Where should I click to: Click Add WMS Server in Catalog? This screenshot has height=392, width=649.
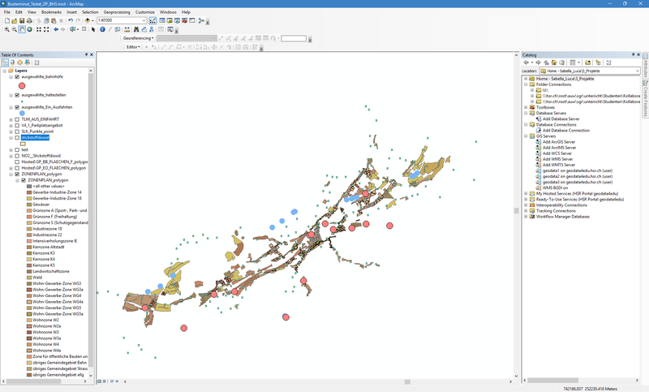click(557, 159)
